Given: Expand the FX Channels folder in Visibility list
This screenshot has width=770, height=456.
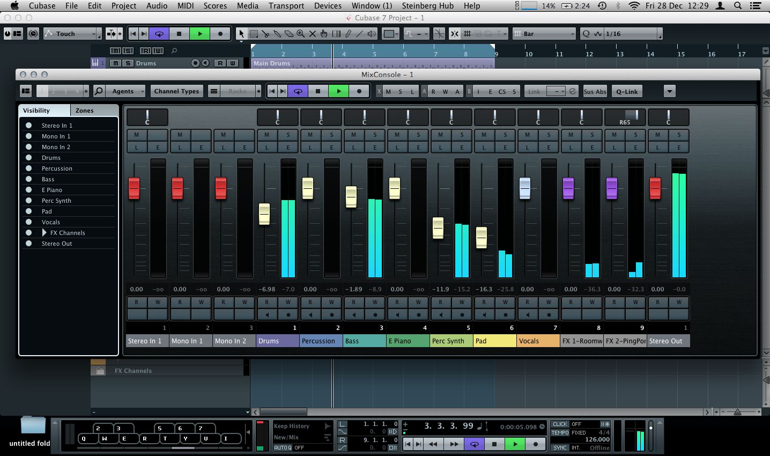Looking at the screenshot, I should (x=45, y=233).
